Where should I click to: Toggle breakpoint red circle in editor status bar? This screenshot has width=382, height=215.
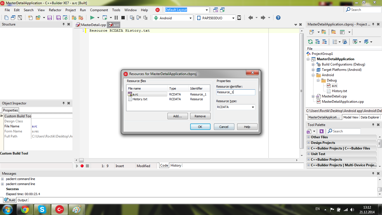click(x=82, y=166)
